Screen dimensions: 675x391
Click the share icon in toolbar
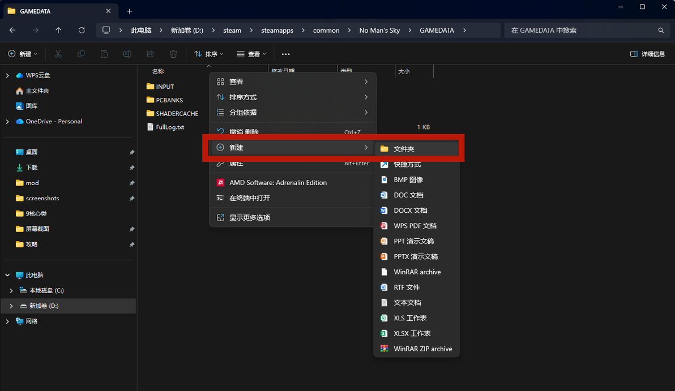click(150, 54)
